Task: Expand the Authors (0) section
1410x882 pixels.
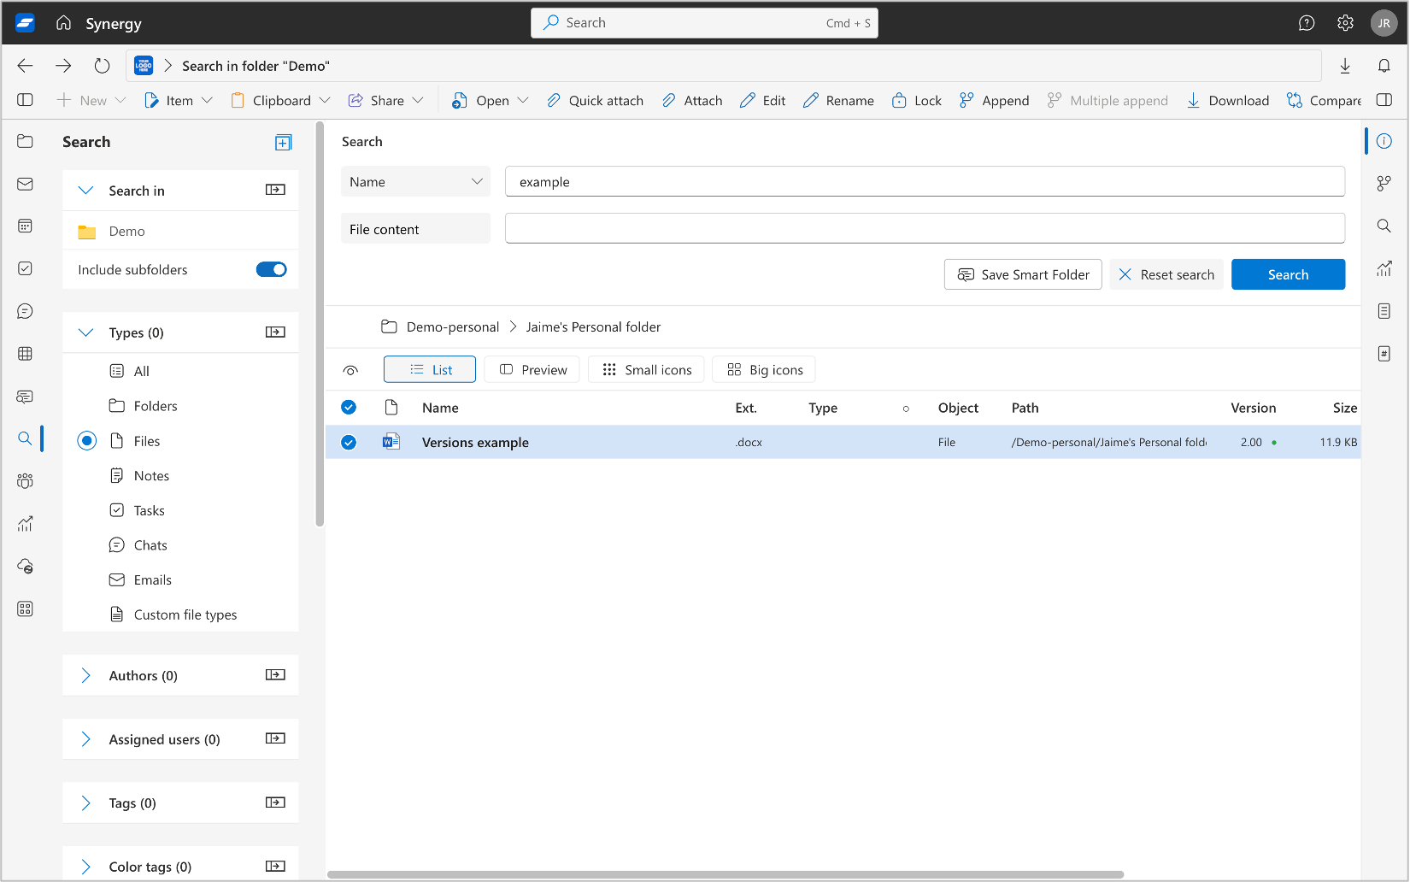Action: pyautogui.click(x=85, y=675)
